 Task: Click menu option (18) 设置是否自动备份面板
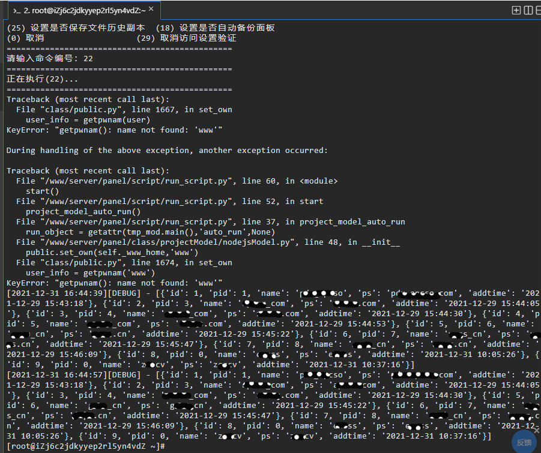click(x=216, y=28)
